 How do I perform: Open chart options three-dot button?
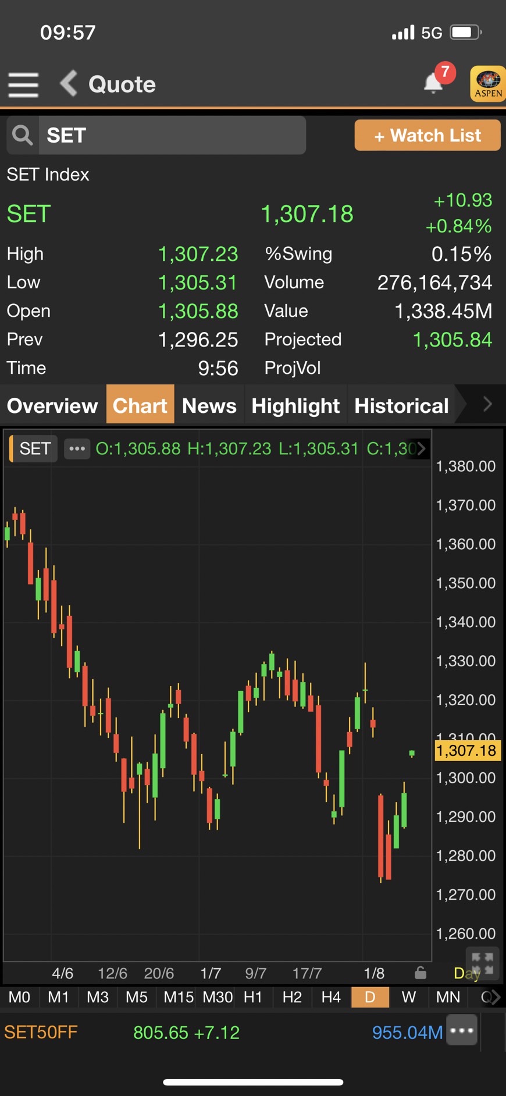coord(77,448)
